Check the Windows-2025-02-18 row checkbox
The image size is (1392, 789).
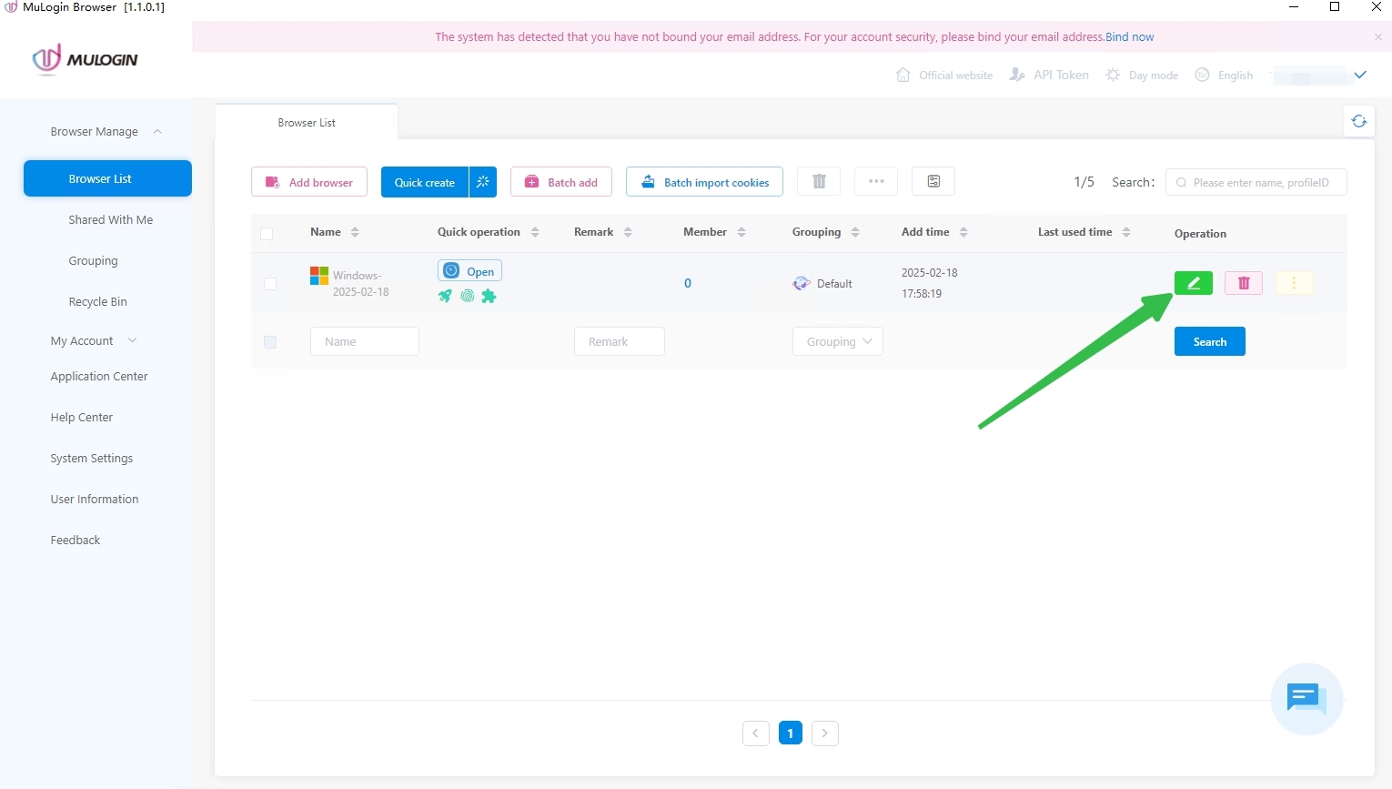[270, 284]
